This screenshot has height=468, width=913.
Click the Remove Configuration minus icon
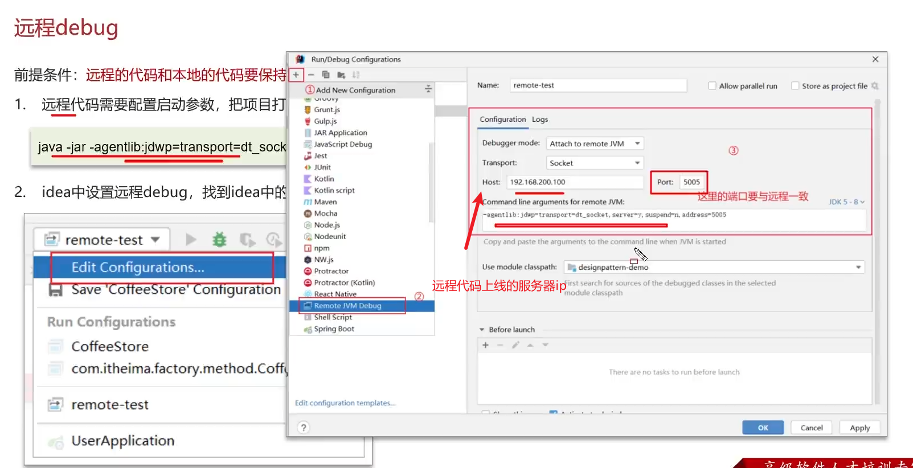pyautogui.click(x=311, y=75)
